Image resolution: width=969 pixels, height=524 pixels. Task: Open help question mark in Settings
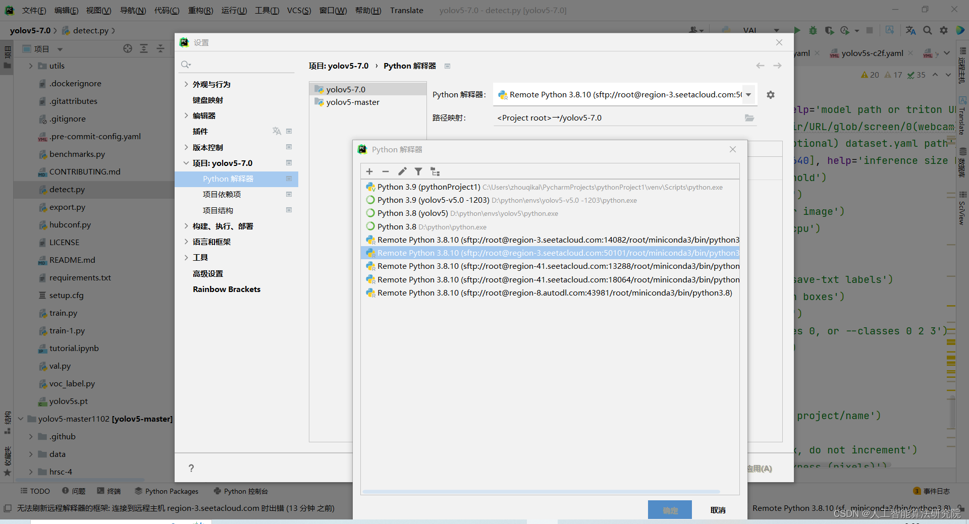tap(191, 468)
